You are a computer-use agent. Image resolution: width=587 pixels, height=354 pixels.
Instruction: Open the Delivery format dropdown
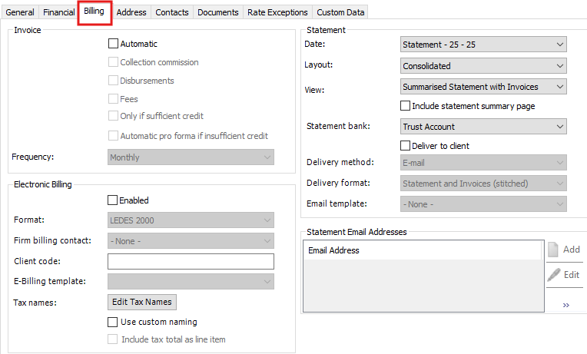point(483,184)
